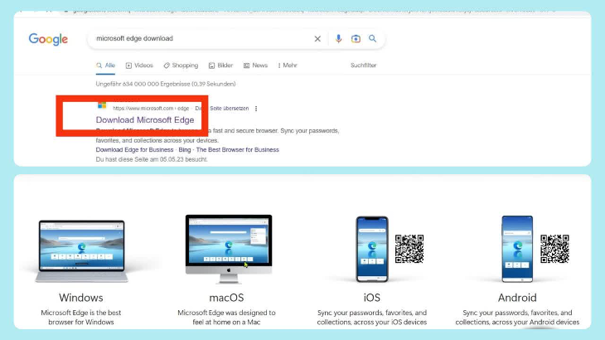Click the Android phone image
This screenshot has width=605, height=340.
coord(517,250)
